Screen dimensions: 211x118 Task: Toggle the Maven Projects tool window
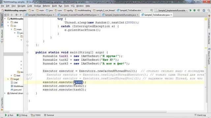click(x=209, y=56)
